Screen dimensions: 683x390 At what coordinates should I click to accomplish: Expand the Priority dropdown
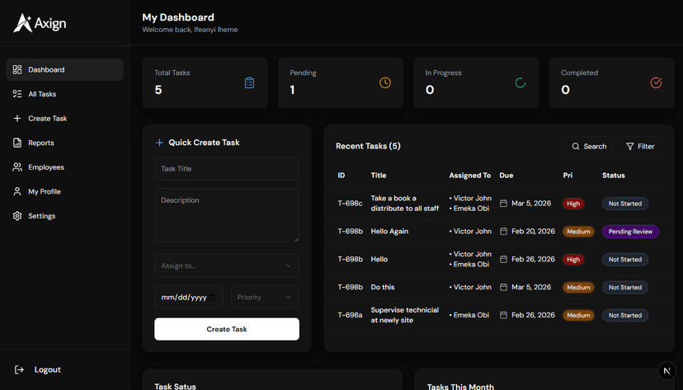pyautogui.click(x=265, y=297)
